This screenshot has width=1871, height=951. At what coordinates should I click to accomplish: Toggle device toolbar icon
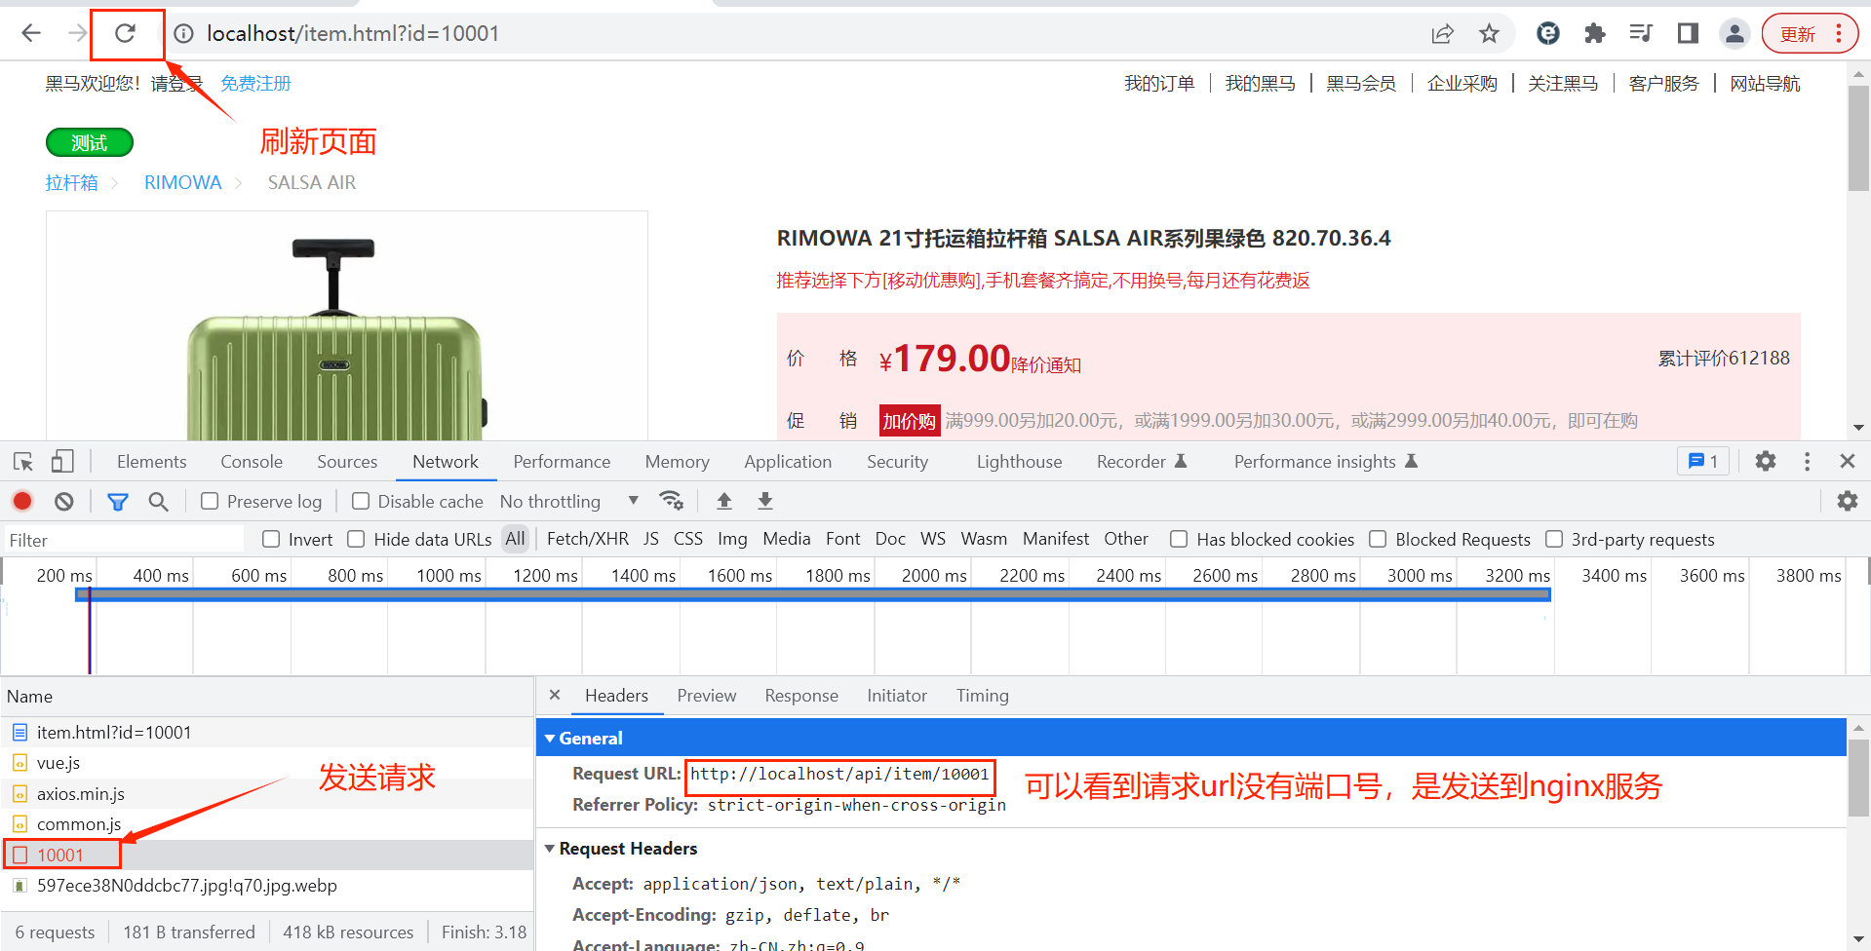click(62, 461)
